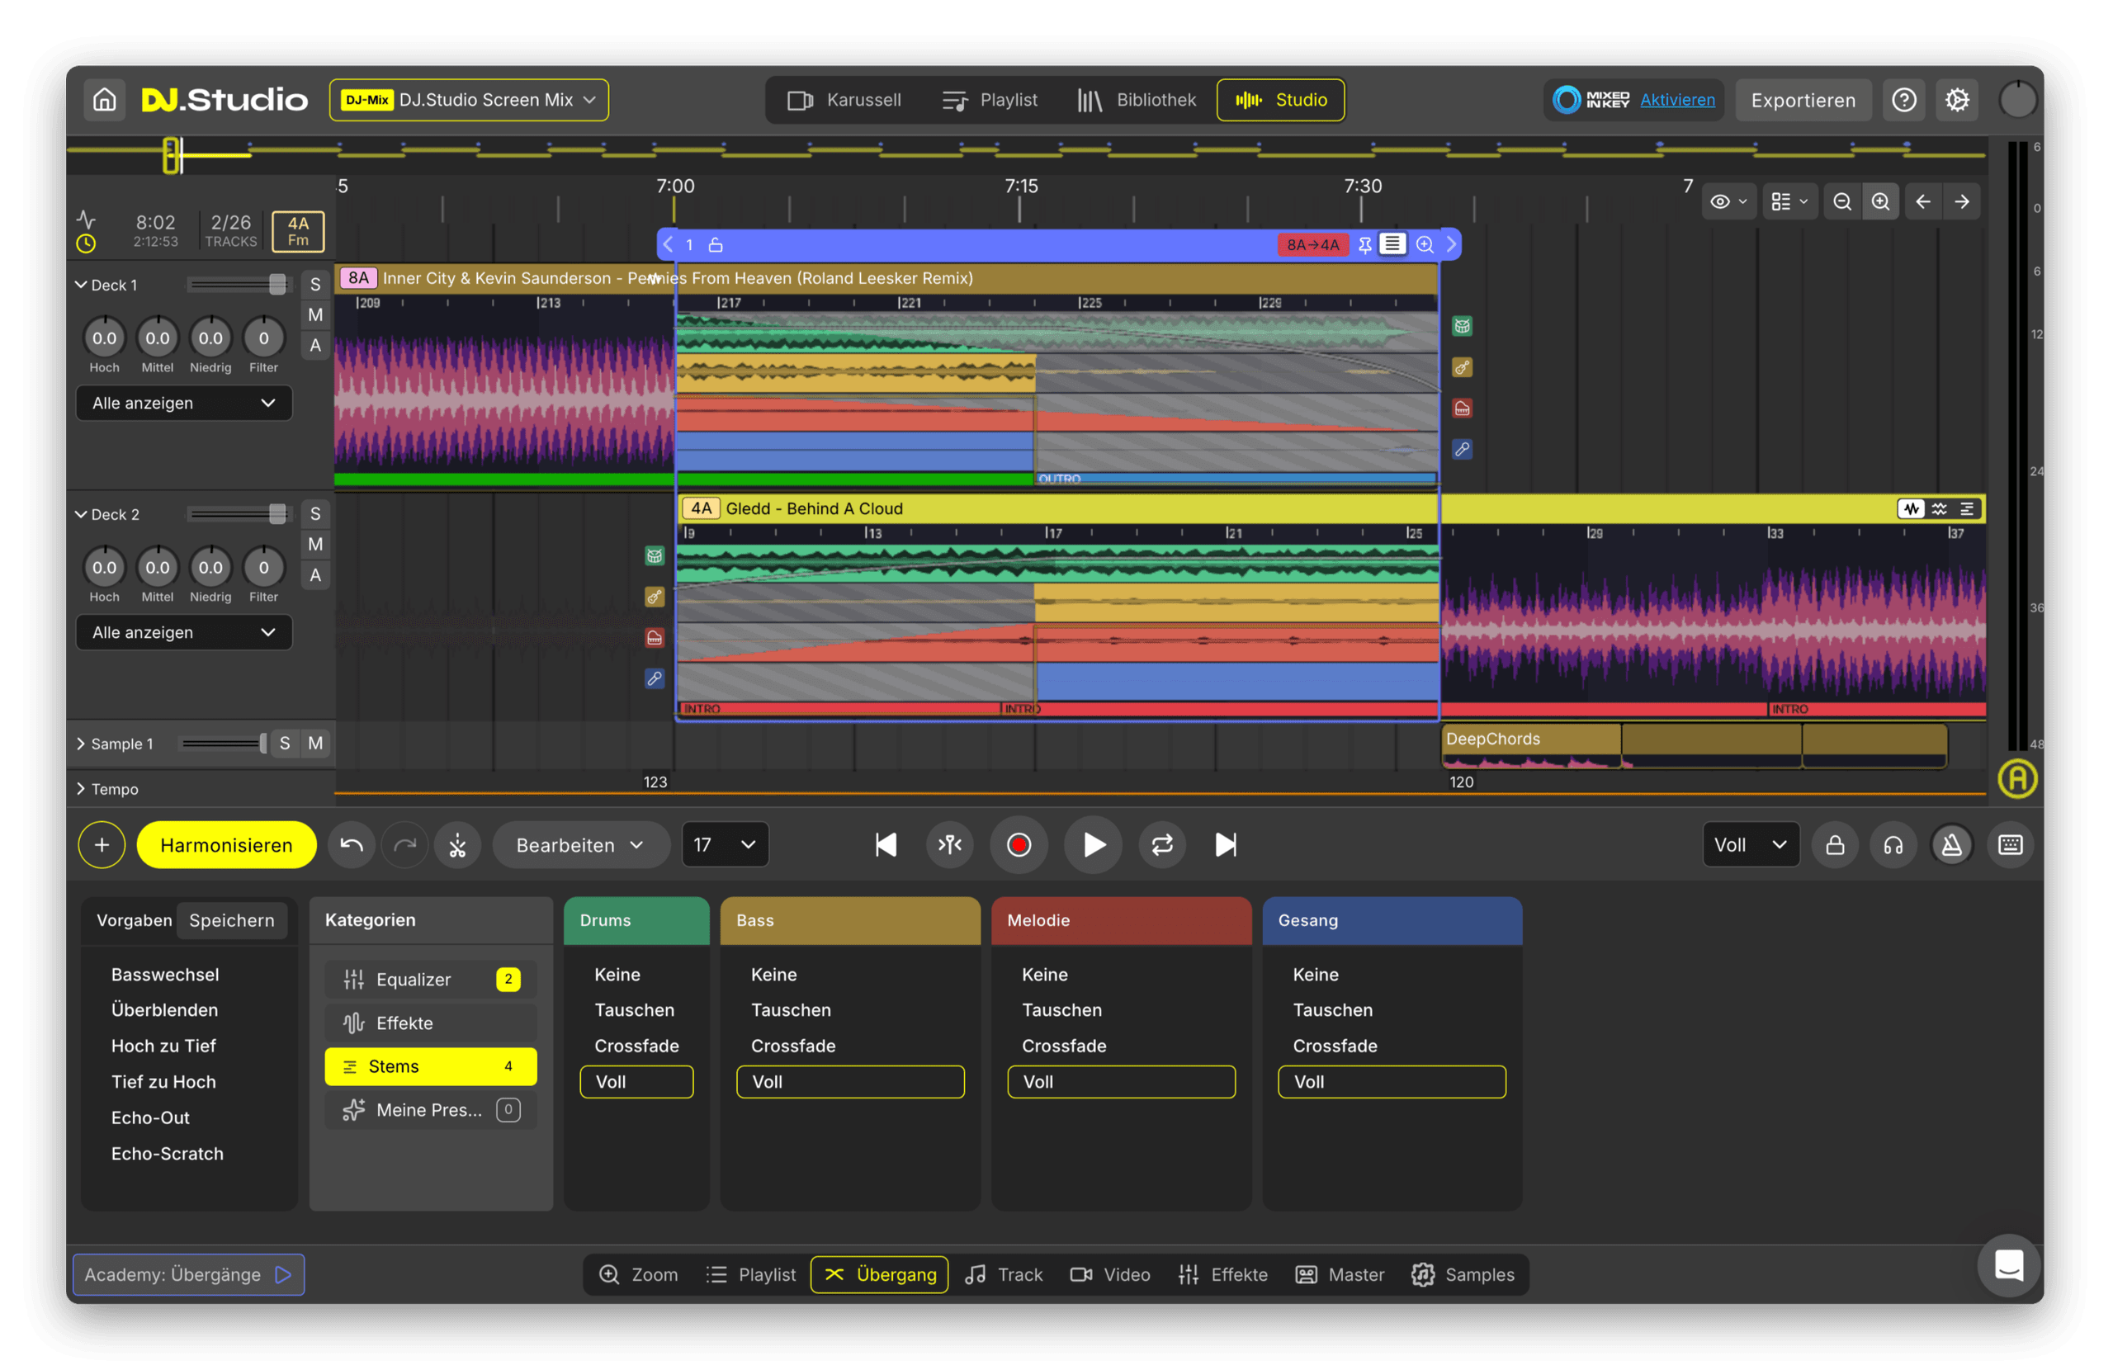Open the help question mark icon
The height and width of the screenshot is (1370, 2113).
click(1903, 99)
